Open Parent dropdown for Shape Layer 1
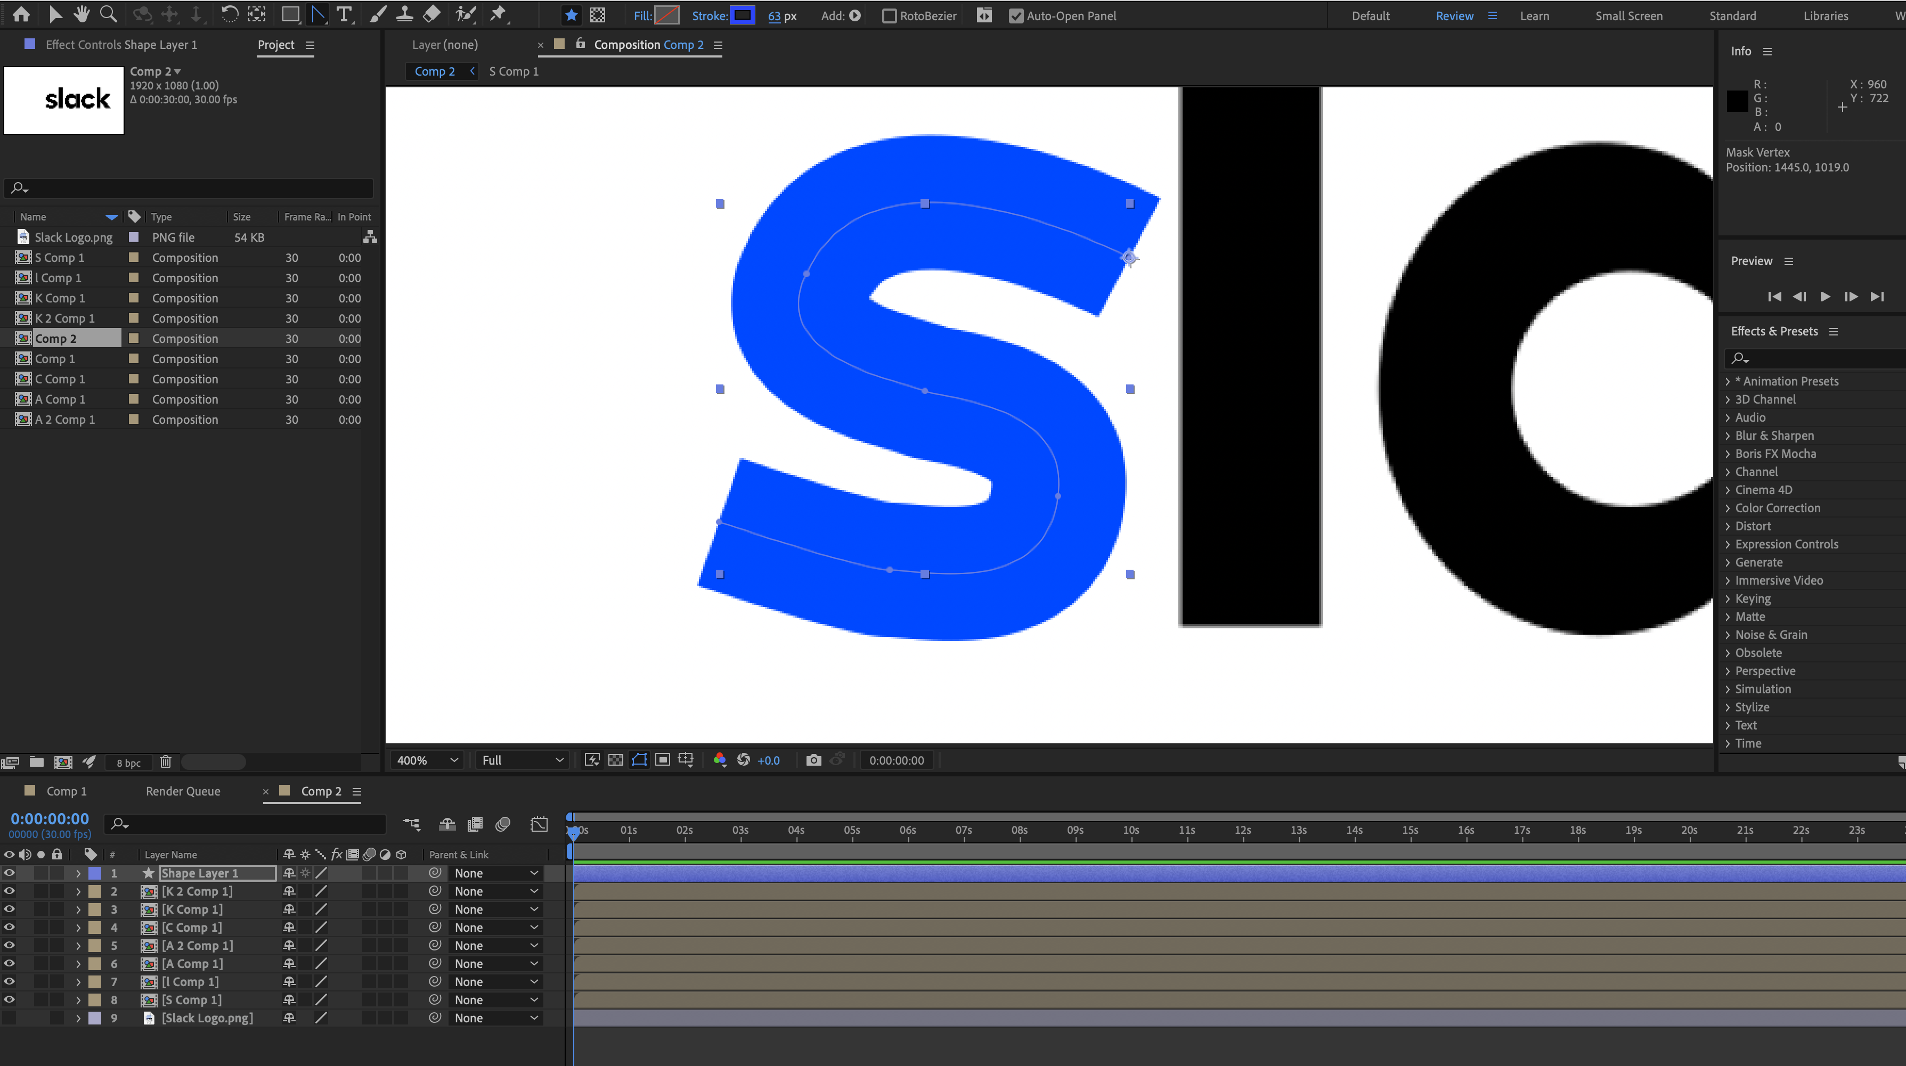 point(494,873)
